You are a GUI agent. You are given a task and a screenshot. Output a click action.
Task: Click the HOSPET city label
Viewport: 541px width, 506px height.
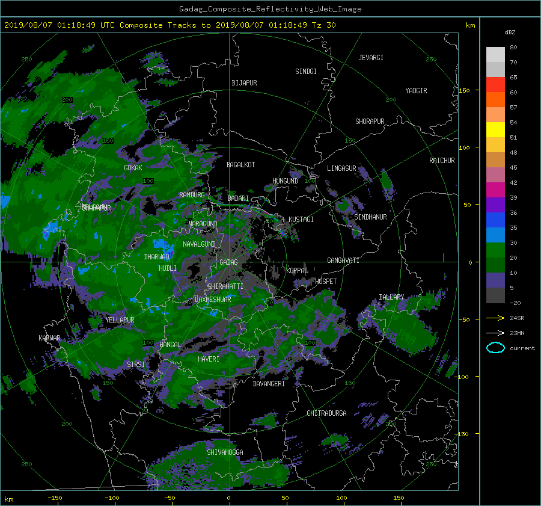[x=326, y=282]
